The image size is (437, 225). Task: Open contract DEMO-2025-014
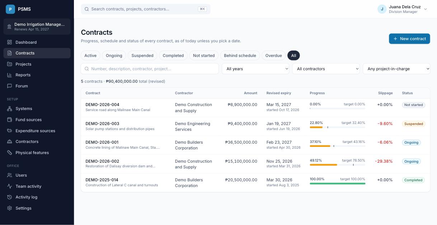(x=102, y=180)
